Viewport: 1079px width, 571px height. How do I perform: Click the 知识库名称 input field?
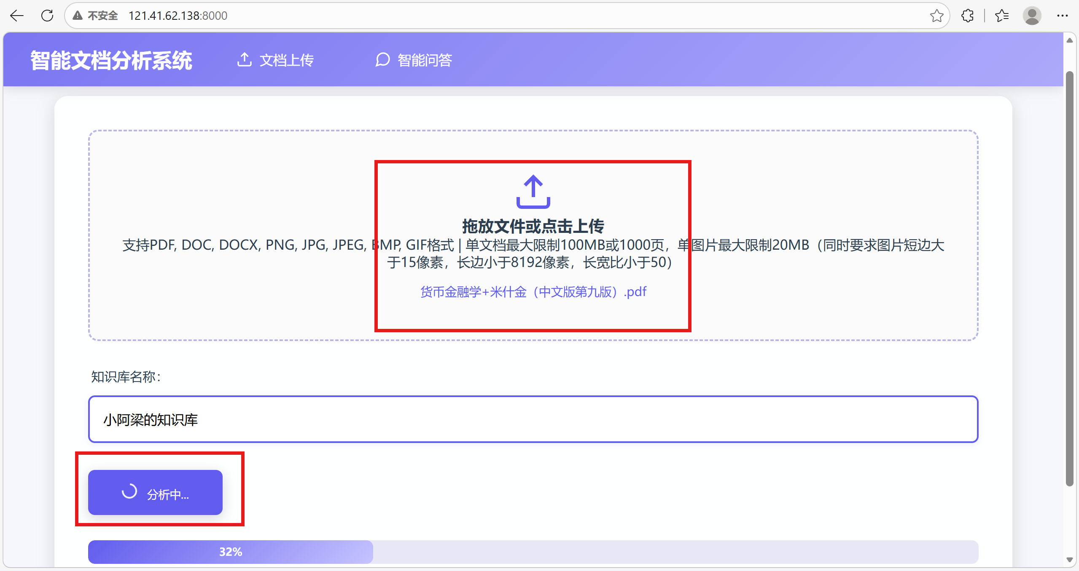click(533, 419)
